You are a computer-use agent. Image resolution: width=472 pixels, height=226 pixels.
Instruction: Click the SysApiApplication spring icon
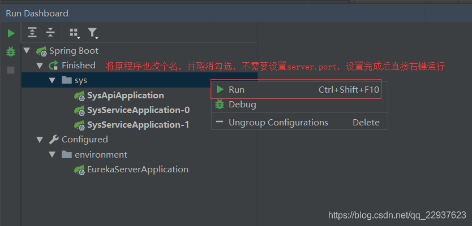point(79,97)
